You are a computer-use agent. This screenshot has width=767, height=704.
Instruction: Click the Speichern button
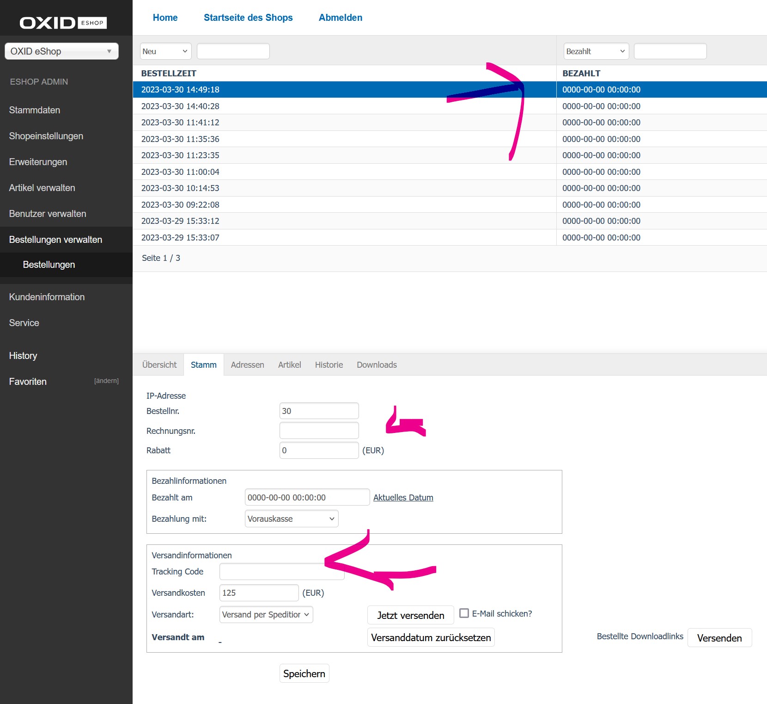coord(304,673)
